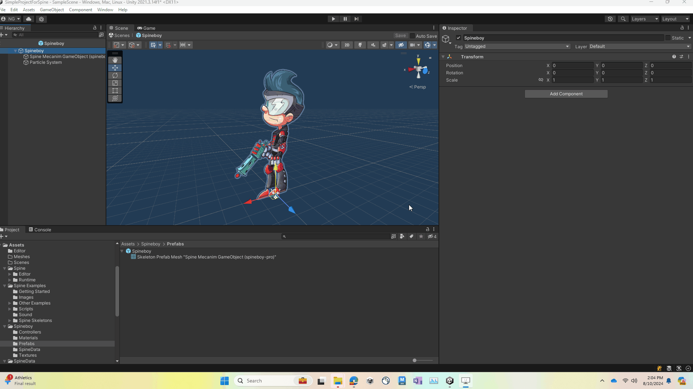Open the GameObject menu
The width and height of the screenshot is (693, 389).
(52, 10)
